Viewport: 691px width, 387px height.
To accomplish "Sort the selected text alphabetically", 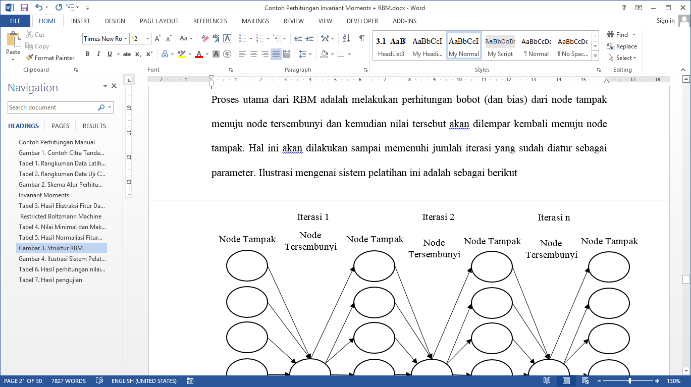I will [346, 38].
